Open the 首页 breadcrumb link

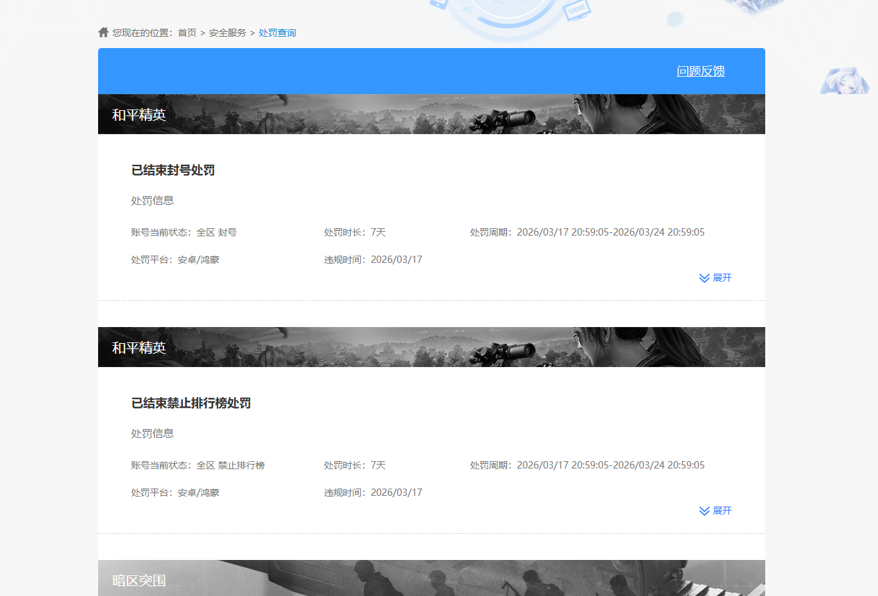pyautogui.click(x=187, y=33)
